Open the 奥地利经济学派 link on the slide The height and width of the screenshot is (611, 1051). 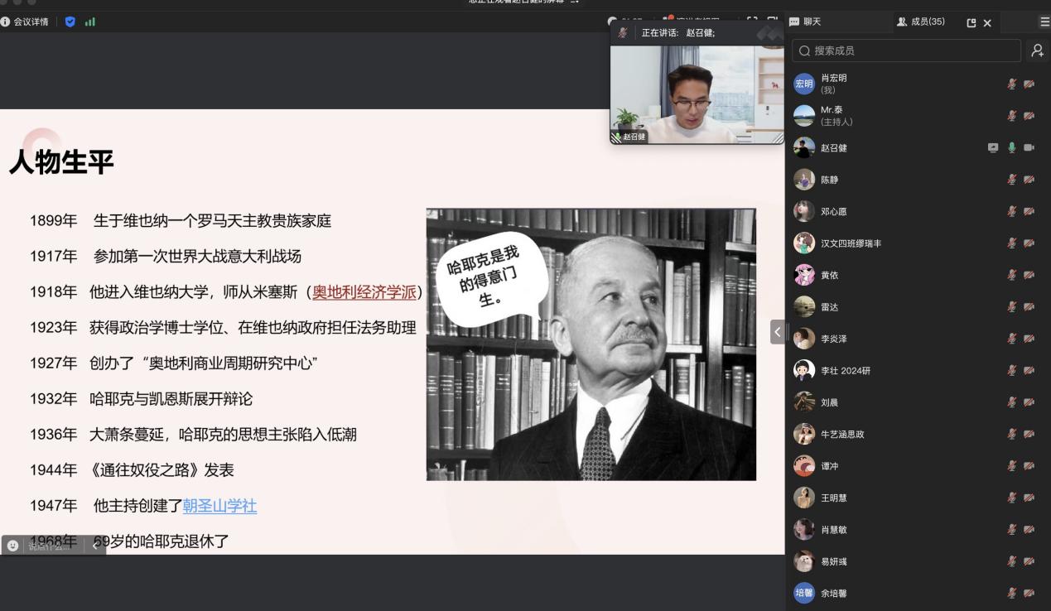pos(364,292)
